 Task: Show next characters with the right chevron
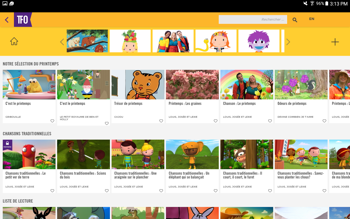pyautogui.click(x=288, y=42)
